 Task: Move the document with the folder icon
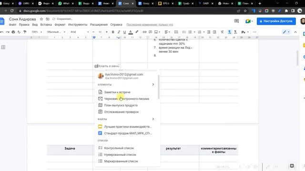coord(48,19)
